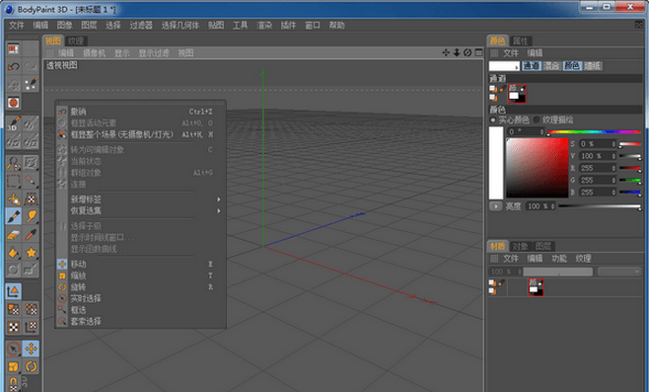Switch to the 纹理 viewport tab
This screenshot has width=649, height=392.
[x=76, y=41]
